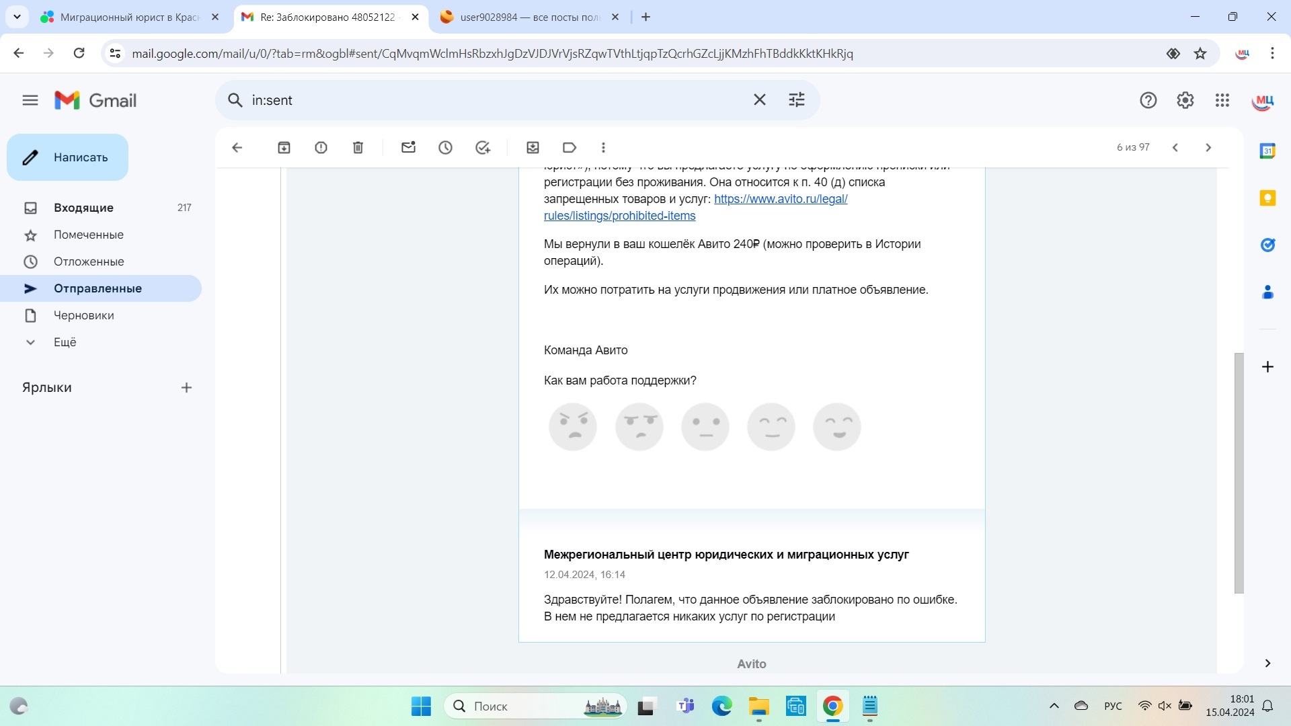Open Microsoft Edge from taskbar
Screen dimensions: 1291x726
[721, 707]
